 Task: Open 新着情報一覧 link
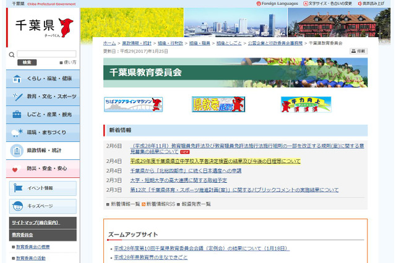pyautogui.click(x=125, y=204)
